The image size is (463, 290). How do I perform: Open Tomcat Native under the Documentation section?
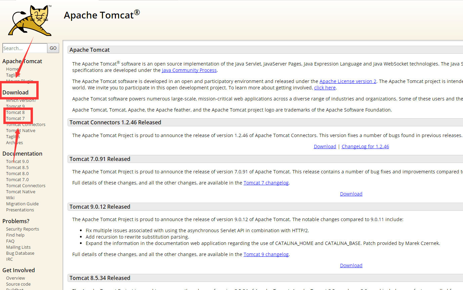20,192
